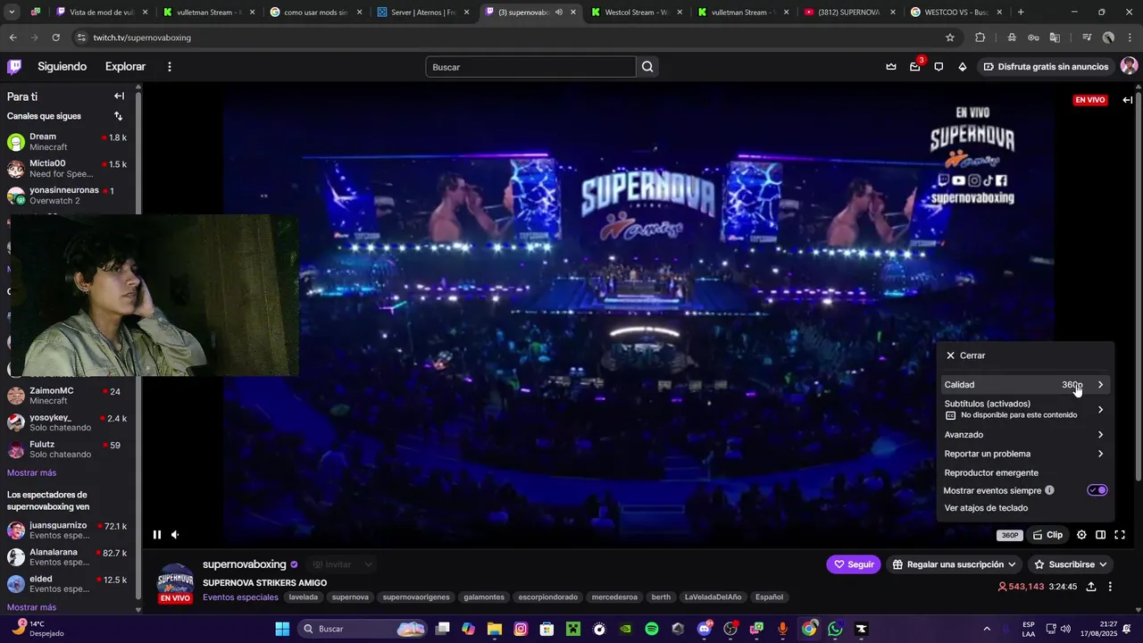Screen dimensions: 1143x643
Task: Click the LaVeladaDelAño tag
Action: pos(713,597)
